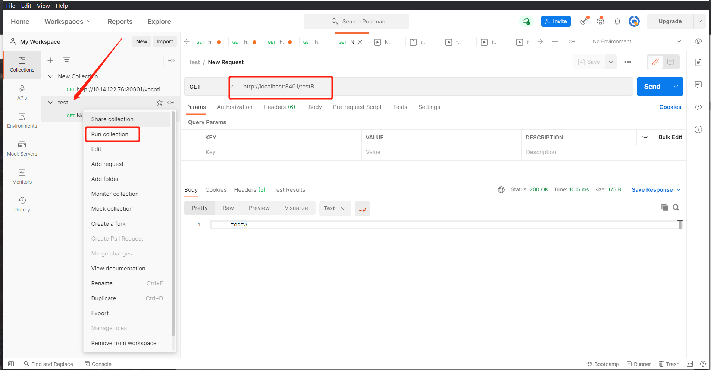The width and height of the screenshot is (711, 370).
Task: Search within the response body
Action: pyautogui.click(x=676, y=207)
